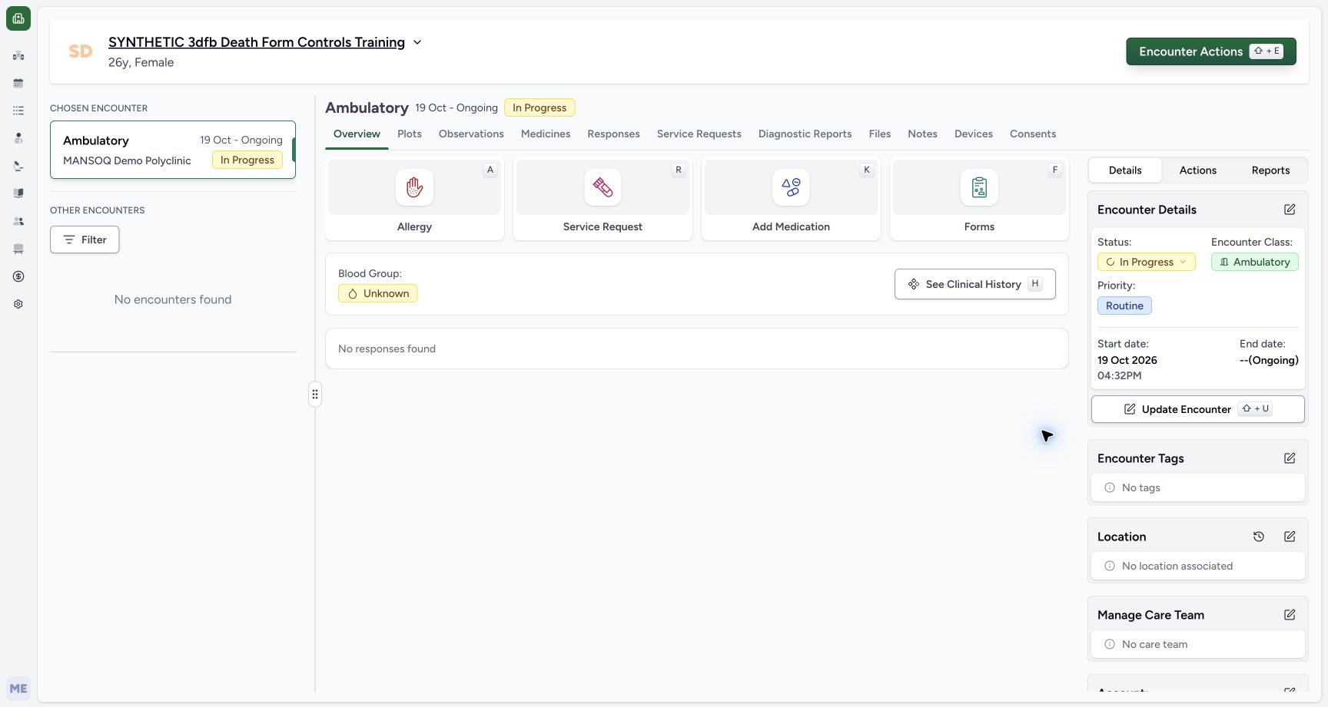Click the Encounter Actions button
The height and width of the screenshot is (707, 1328).
pyautogui.click(x=1211, y=51)
